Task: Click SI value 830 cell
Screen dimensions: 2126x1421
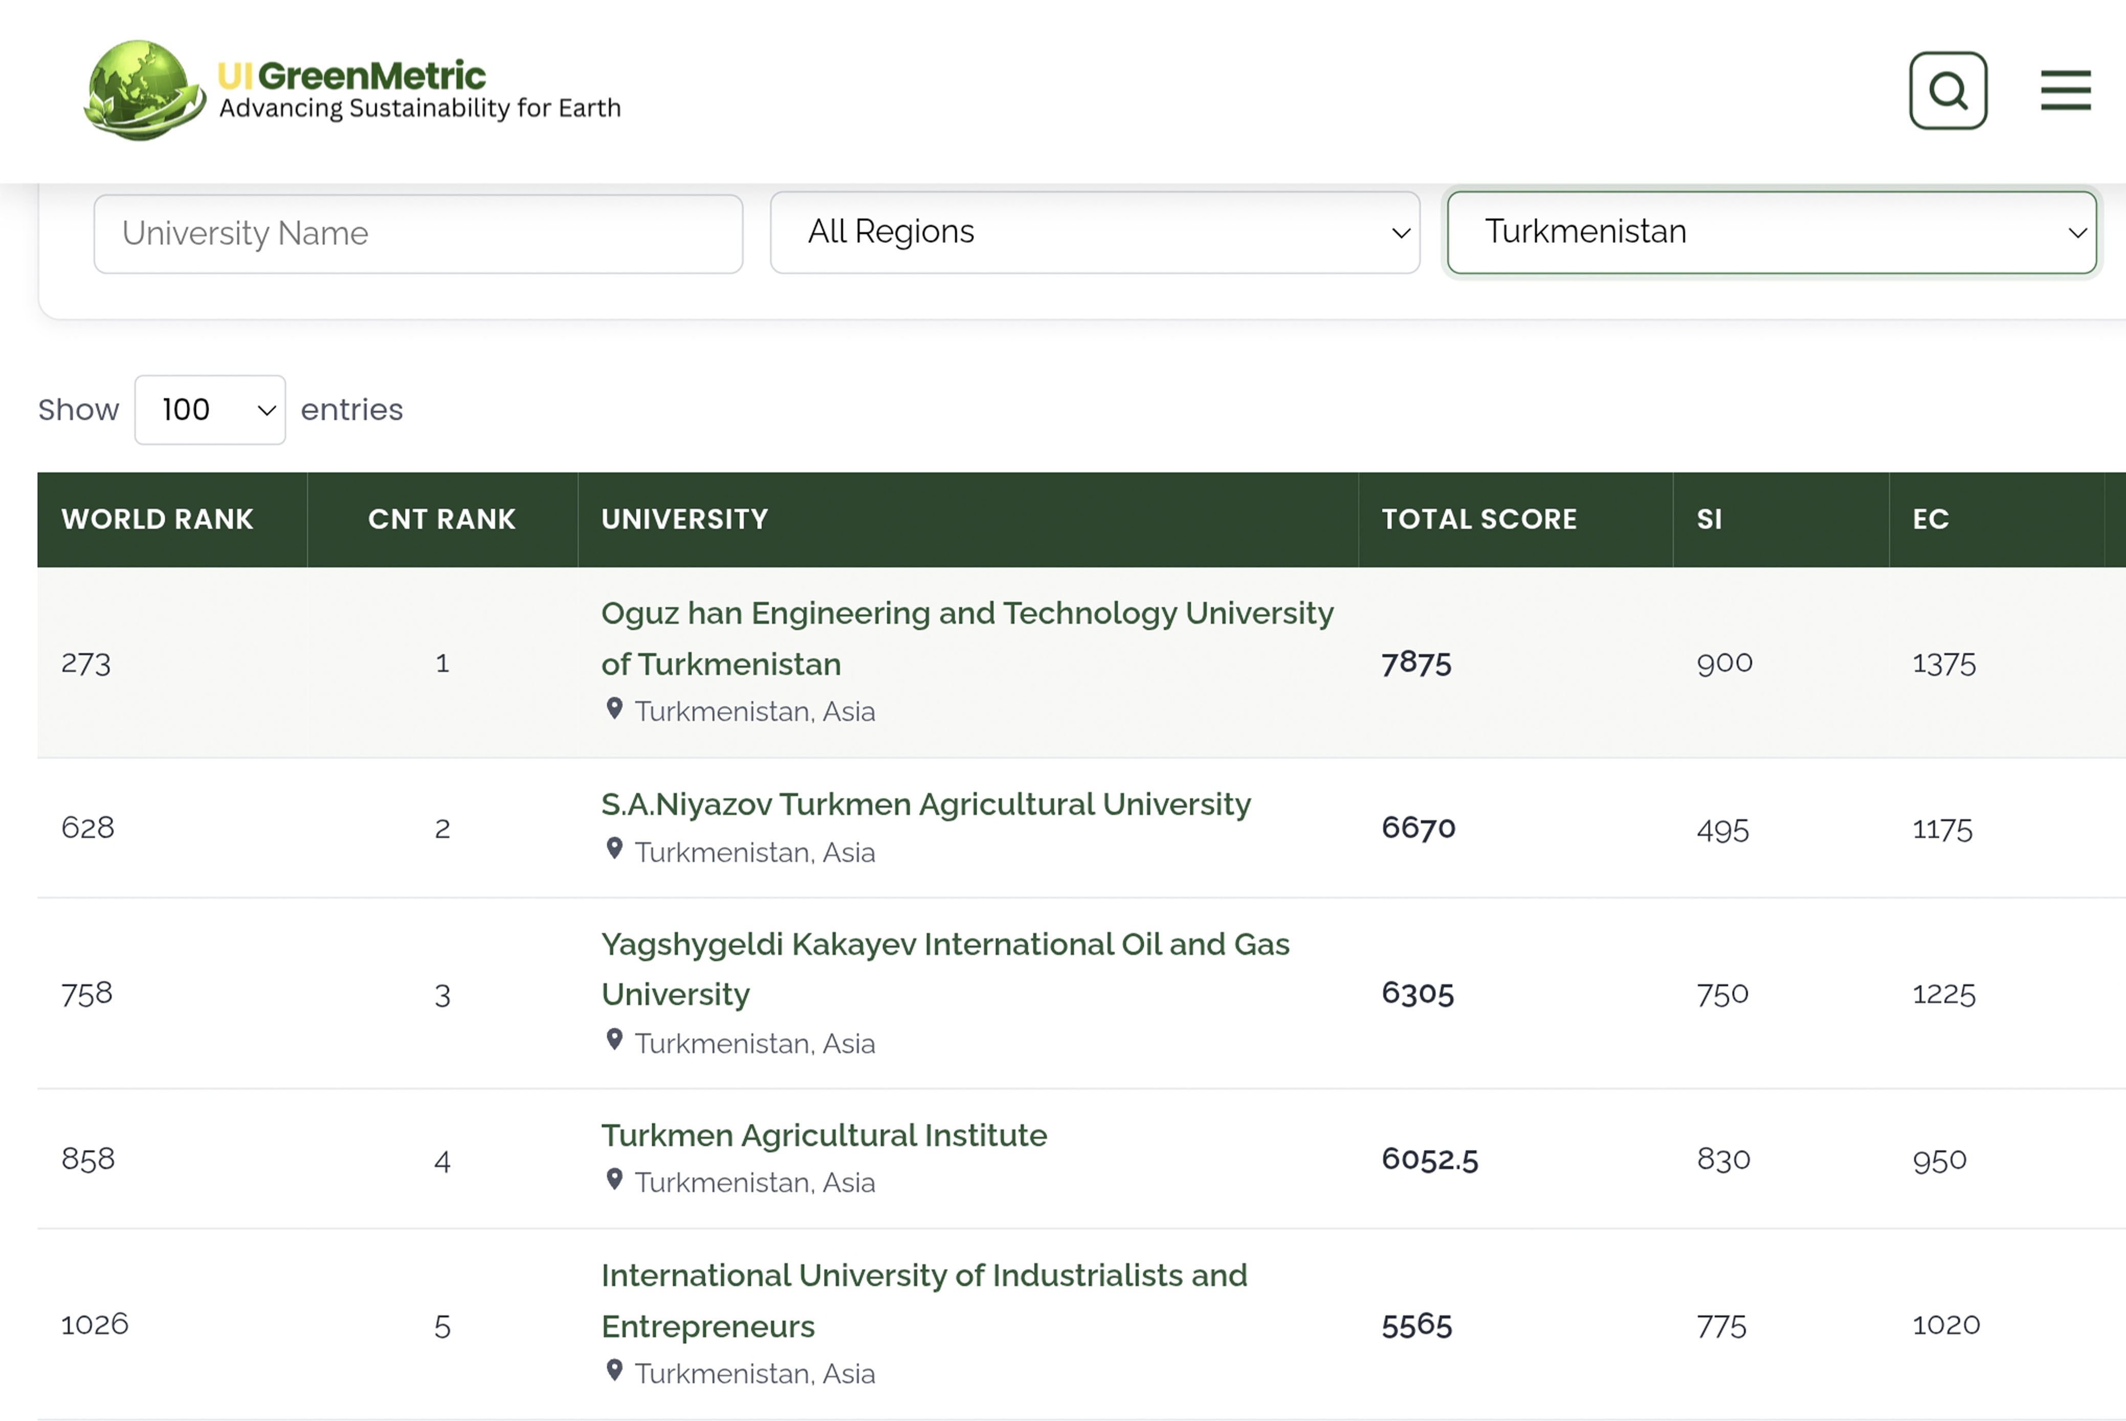Action: coord(1723,1160)
